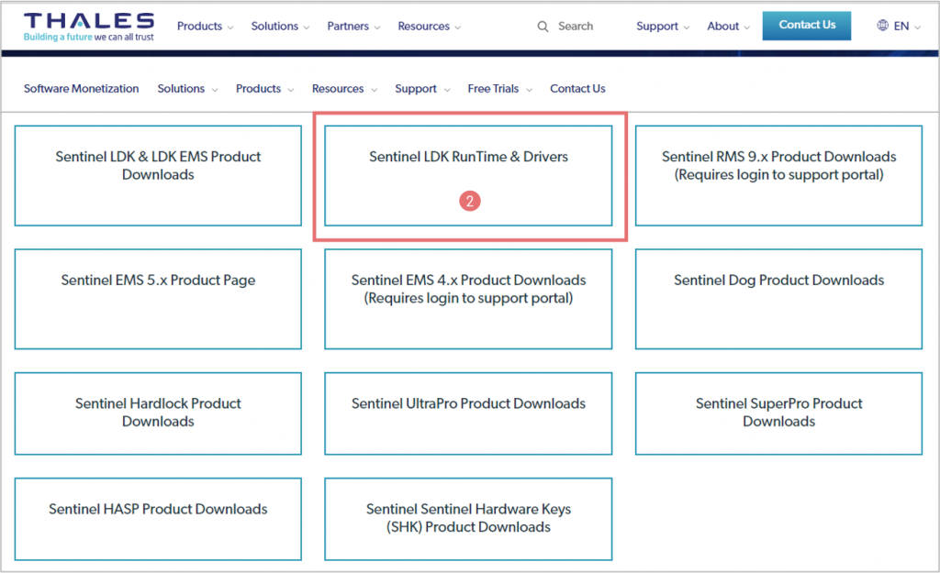The height and width of the screenshot is (573, 940).
Task: Expand the Support menu in header
Action: 662,27
